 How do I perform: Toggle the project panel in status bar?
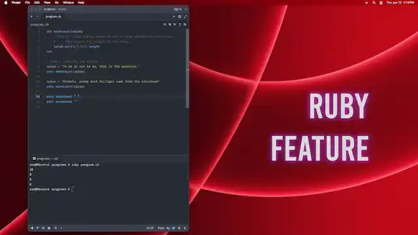[x=32, y=228]
